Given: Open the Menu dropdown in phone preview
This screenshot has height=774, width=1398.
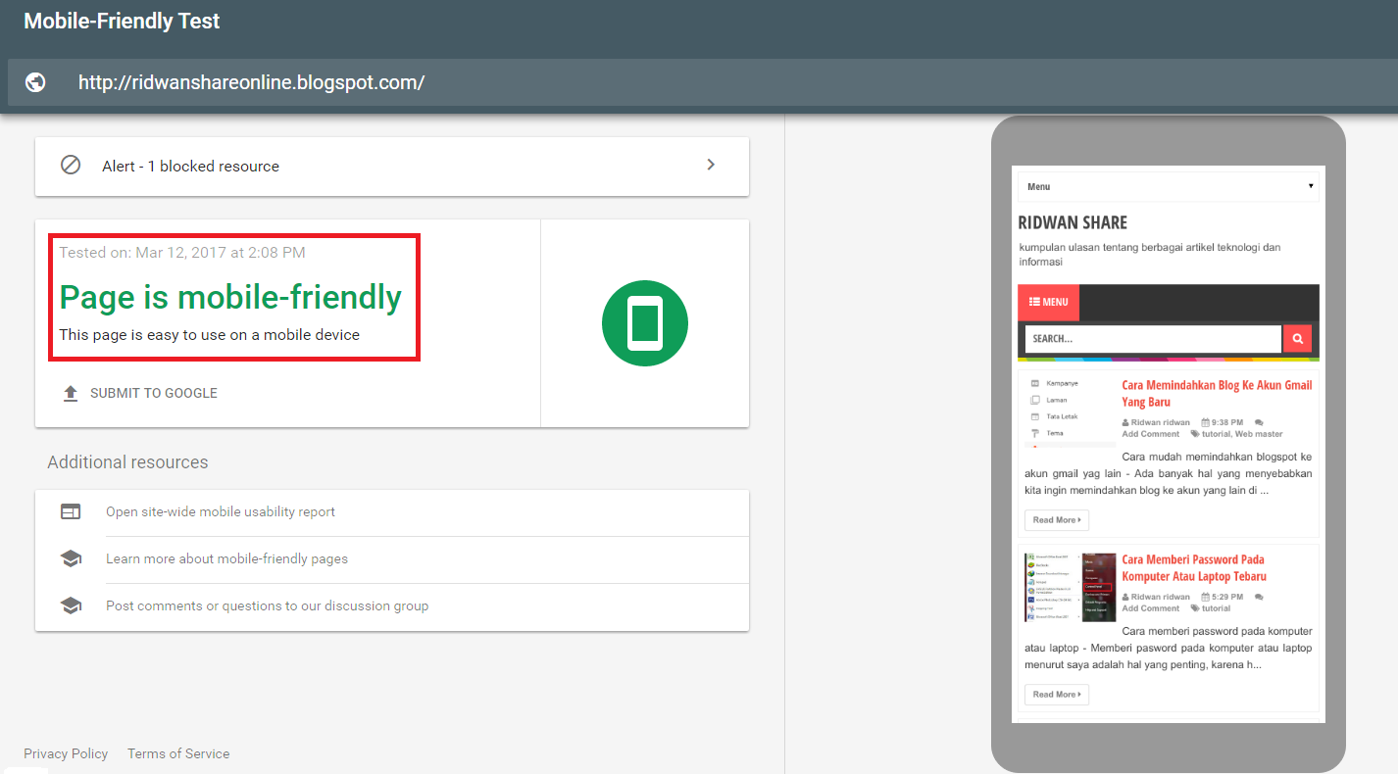Looking at the screenshot, I should tap(1169, 186).
